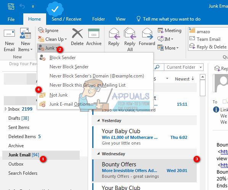Image resolution: width=228 pixels, height=190 pixels.
Task: Click the search magnifier icon
Action: pyautogui.click(x=157, y=67)
